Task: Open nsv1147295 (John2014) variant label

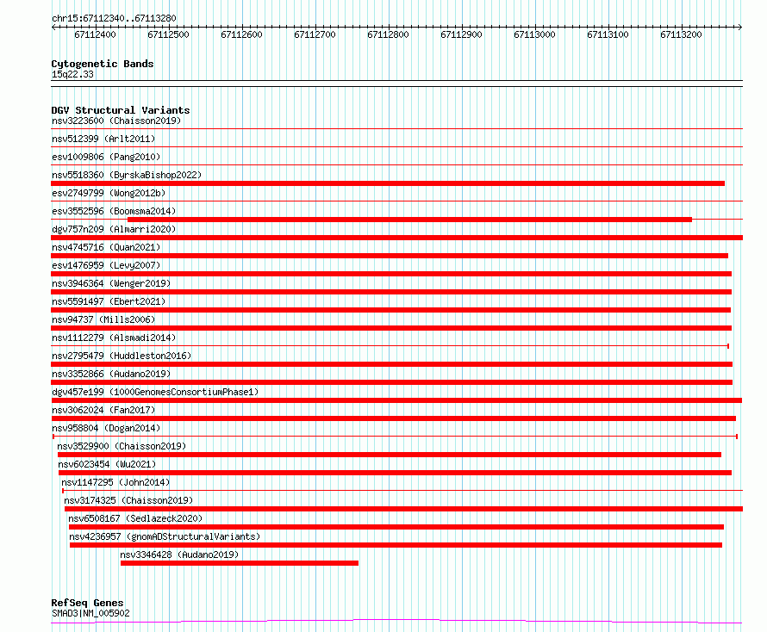Action: 115,482
